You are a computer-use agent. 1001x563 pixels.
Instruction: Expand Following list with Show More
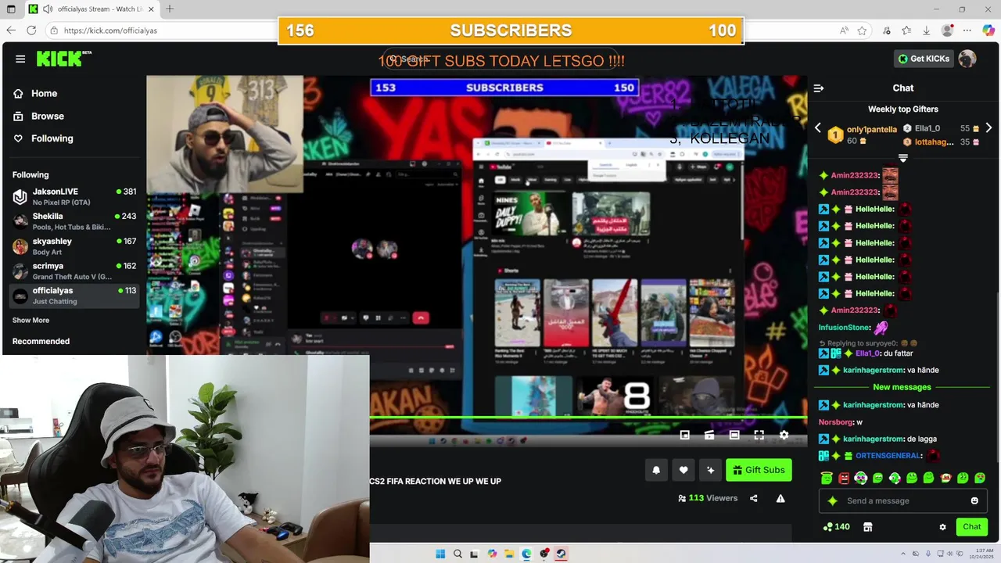tap(30, 320)
